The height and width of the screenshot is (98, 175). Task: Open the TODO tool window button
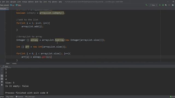point(10,97)
